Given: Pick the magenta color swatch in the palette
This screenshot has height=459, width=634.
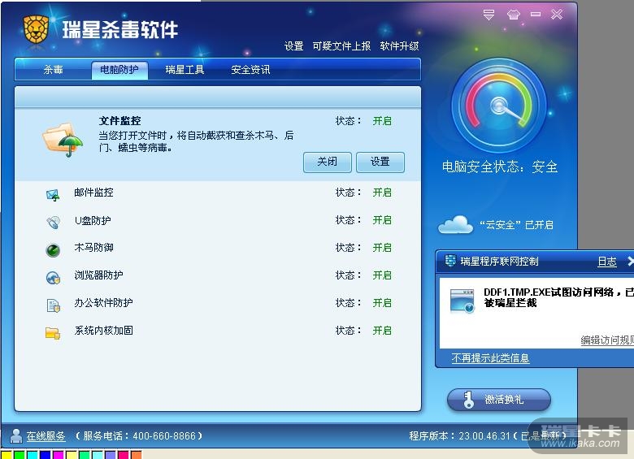Looking at the screenshot, I should 59,456.
